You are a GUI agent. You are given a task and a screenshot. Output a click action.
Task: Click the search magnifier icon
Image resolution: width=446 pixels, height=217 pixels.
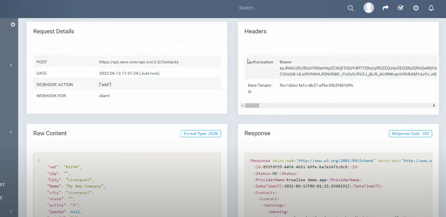coord(350,8)
